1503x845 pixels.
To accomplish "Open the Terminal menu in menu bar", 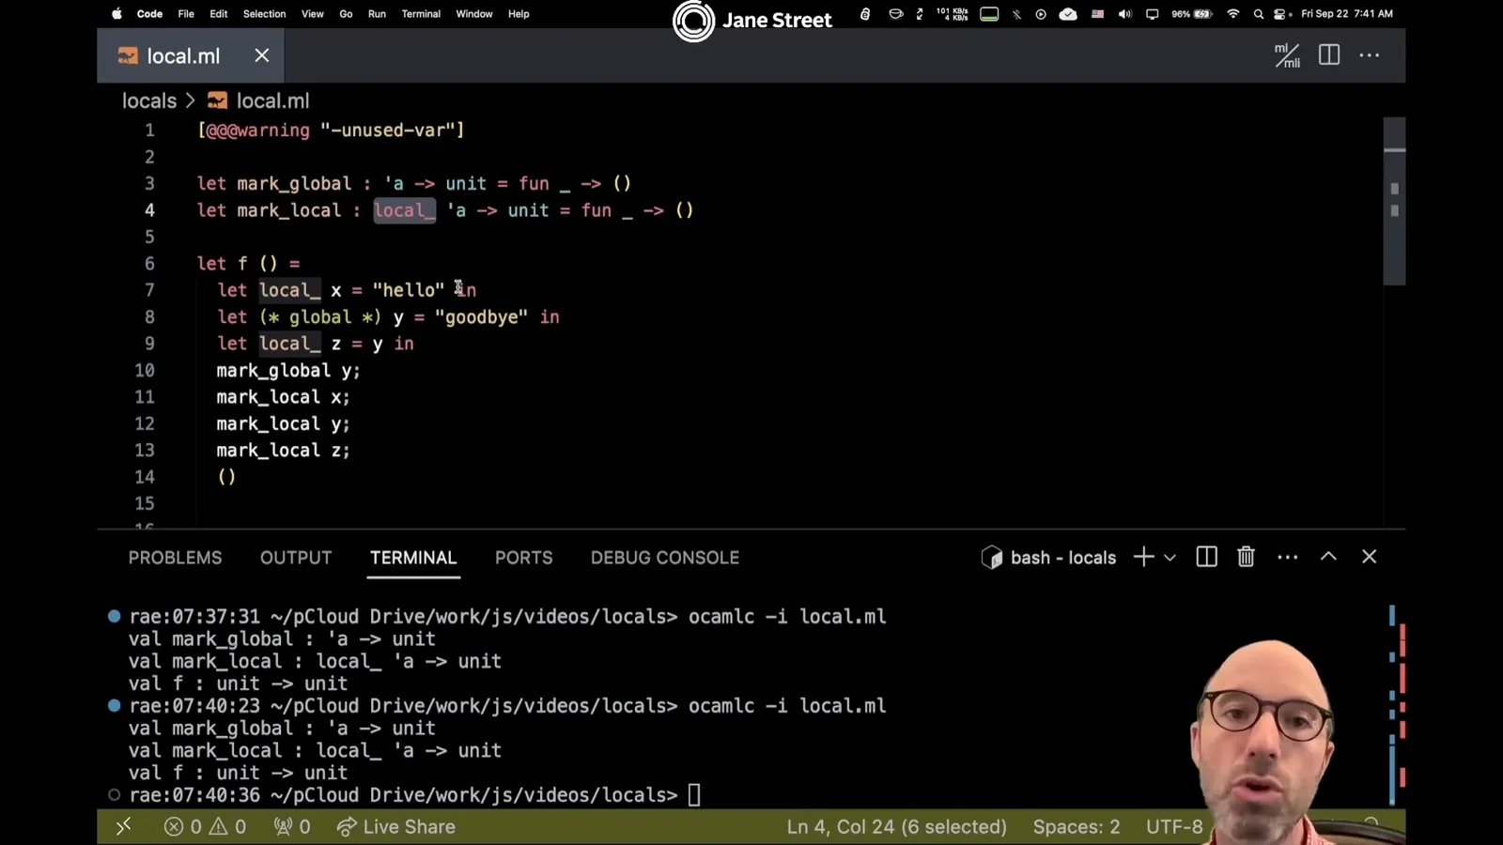I will (421, 14).
